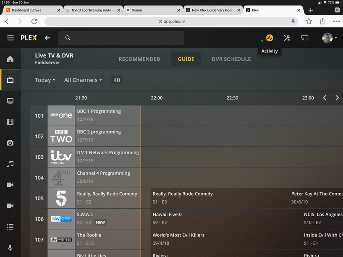Open the lower video camera sidebar icon
The height and width of the screenshot is (257, 343).
tap(10, 206)
